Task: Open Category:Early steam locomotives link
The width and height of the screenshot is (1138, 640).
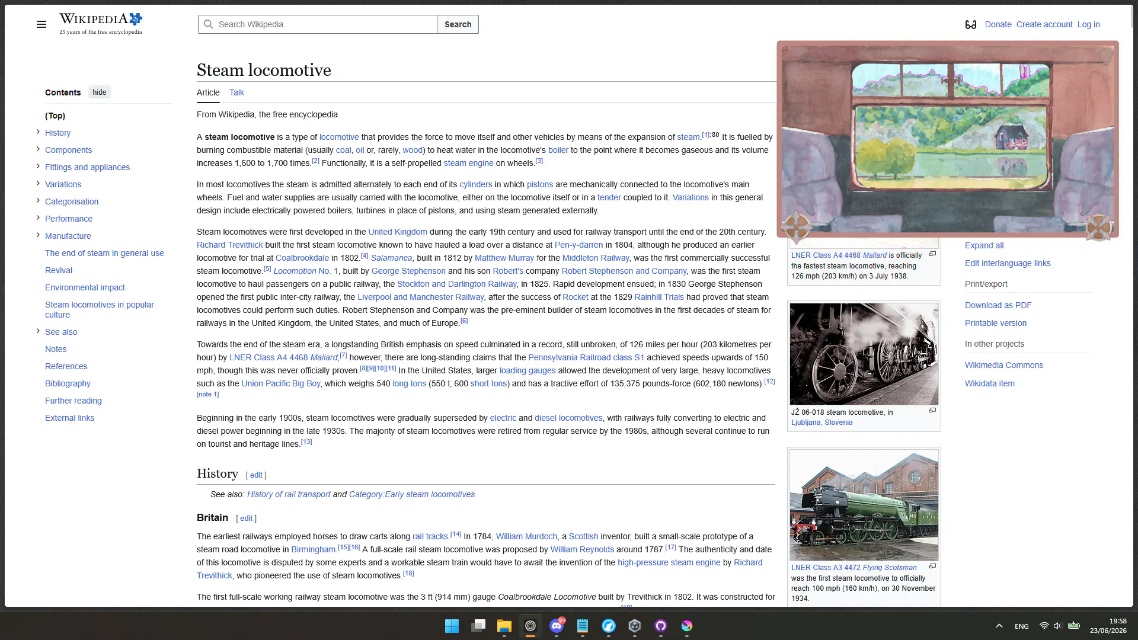Action: click(412, 494)
